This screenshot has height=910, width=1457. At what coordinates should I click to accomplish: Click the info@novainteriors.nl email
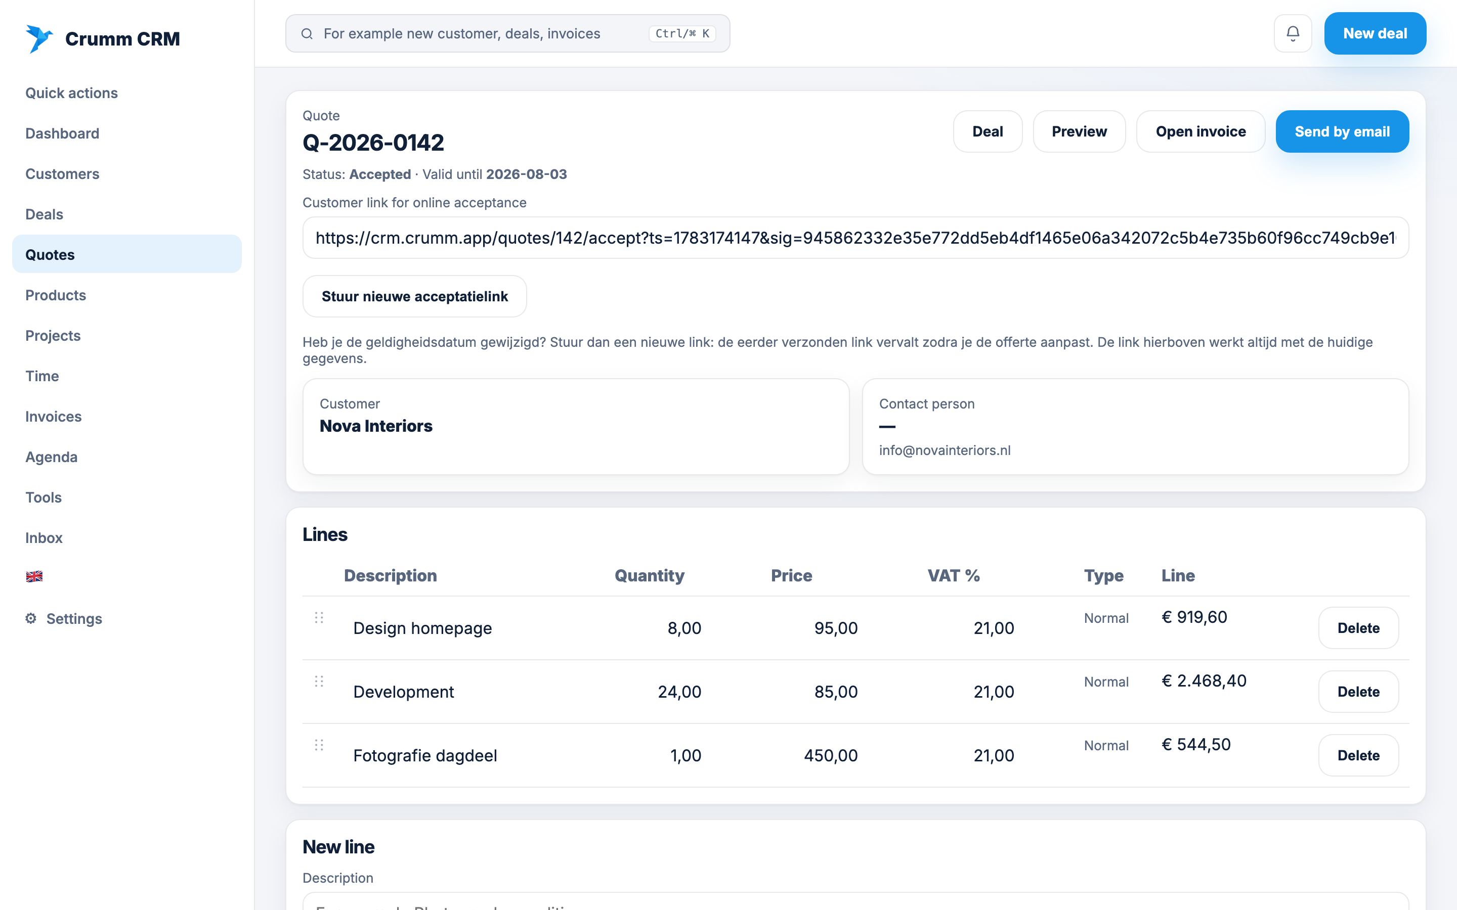pos(944,450)
